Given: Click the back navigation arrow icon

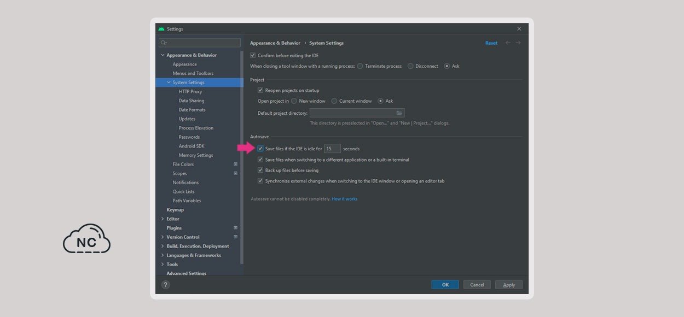Looking at the screenshot, I should coord(508,43).
